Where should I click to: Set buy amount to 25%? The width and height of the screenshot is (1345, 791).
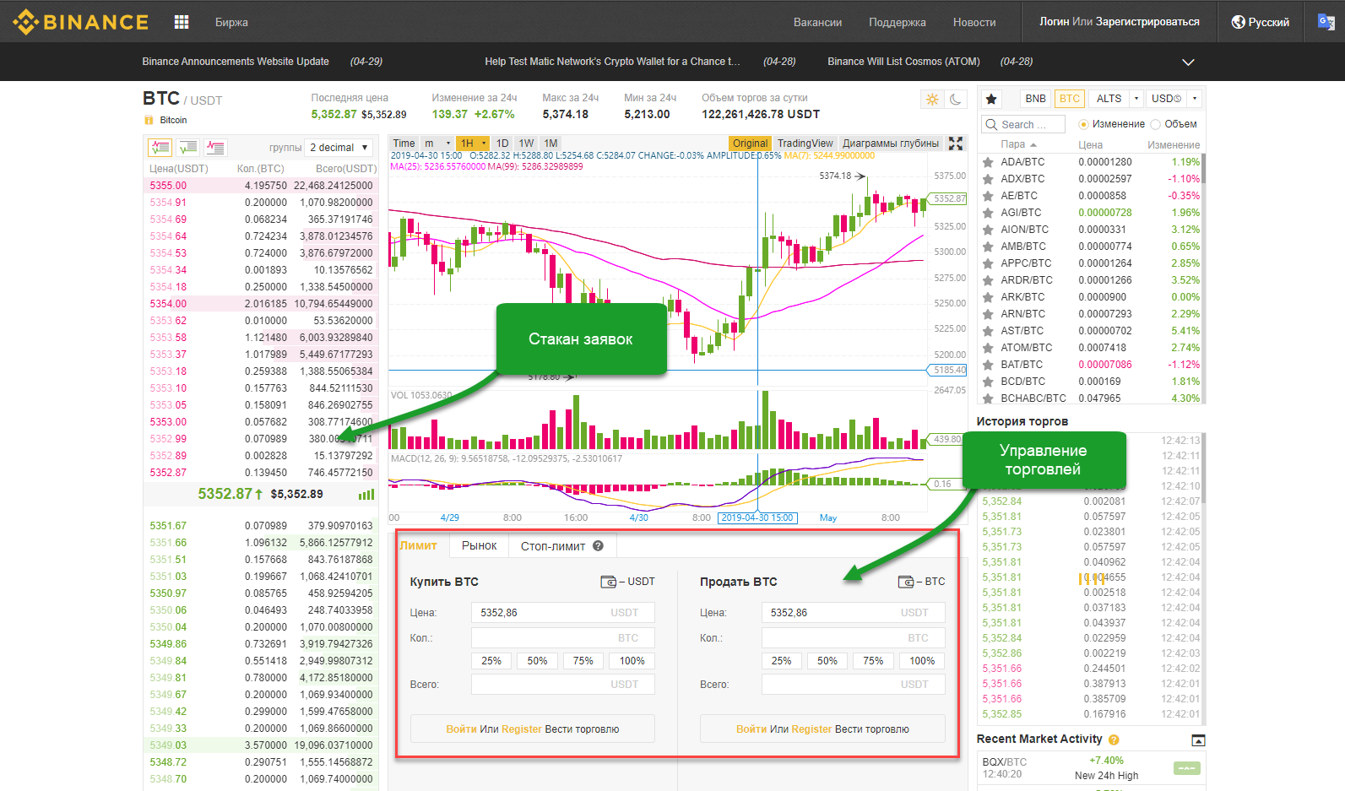pyautogui.click(x=491, y=661)
